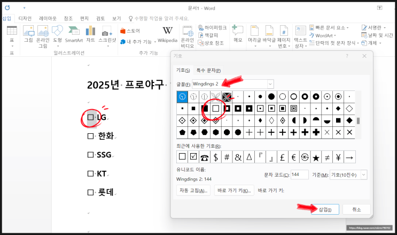This screenshot has height=235, width=397.
Task: Pick the telephone from recent symbols
Action: pyautogui.click(x=204, y=157)
